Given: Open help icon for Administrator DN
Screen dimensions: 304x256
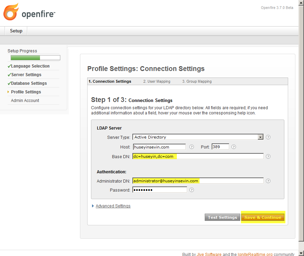Looking at the screenshot, I should [268, 181].
